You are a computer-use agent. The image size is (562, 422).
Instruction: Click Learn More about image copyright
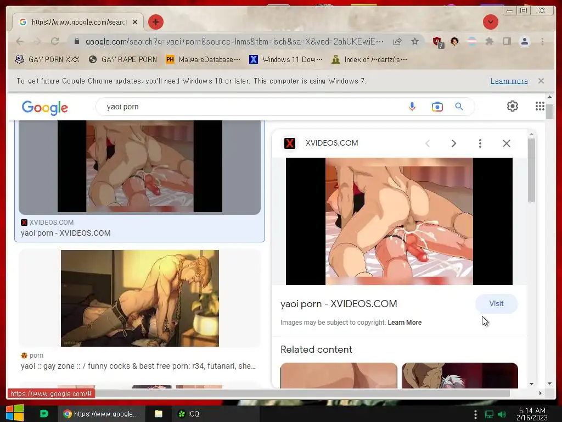[404, 322]
